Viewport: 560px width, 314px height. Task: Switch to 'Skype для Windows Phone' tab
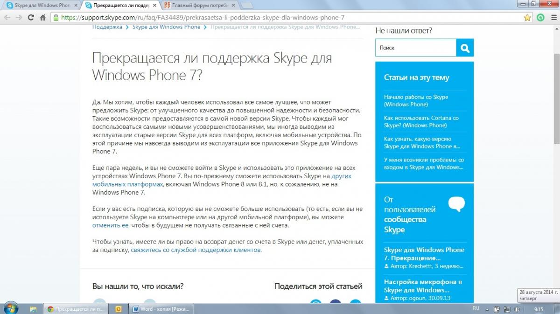pos(41,5)
